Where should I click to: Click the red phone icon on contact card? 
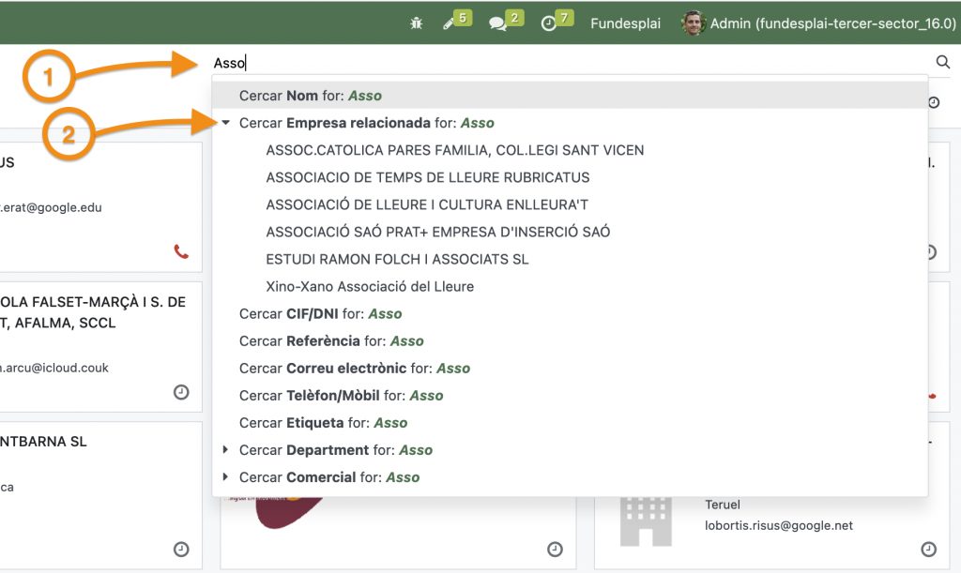tap(181, 251)
